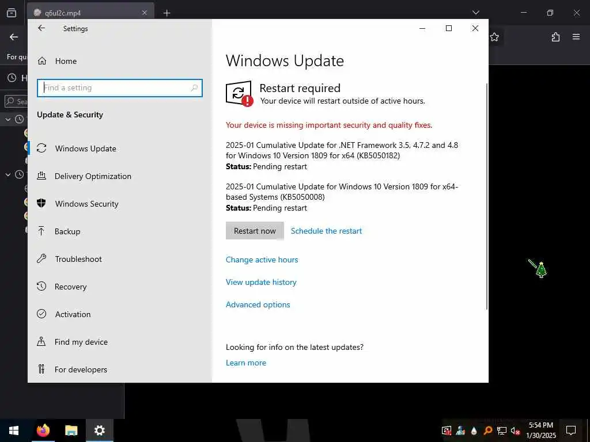Image resolution: width=590 pixels, height=442 pixels.
Task: Click Schedule the restart link
Action: [x=326, y=231]
